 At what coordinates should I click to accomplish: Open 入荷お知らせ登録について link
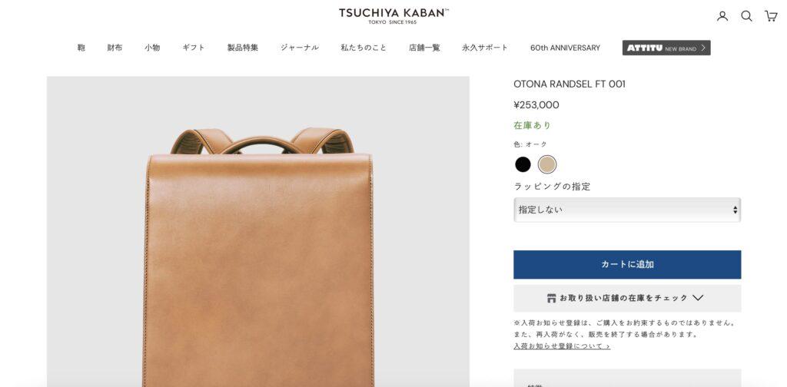point(562,346)
